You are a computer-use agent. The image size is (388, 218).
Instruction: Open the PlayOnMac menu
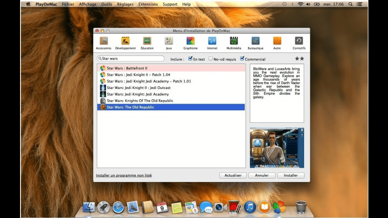coord(46,4)
